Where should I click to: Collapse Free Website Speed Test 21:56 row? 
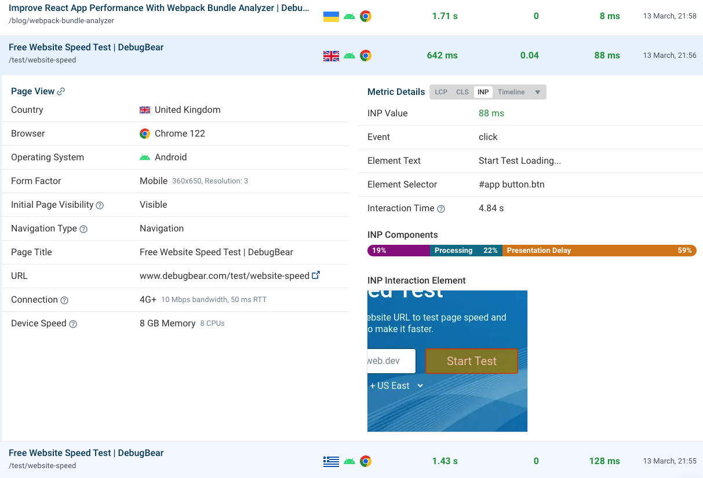[351, 55]
